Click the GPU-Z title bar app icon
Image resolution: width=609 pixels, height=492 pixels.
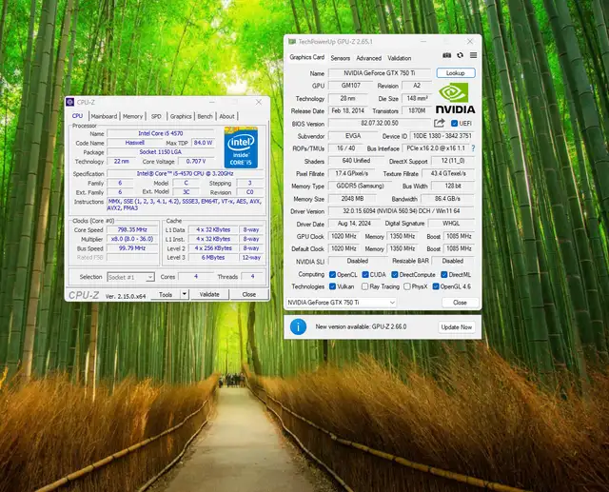click(292, 41)
